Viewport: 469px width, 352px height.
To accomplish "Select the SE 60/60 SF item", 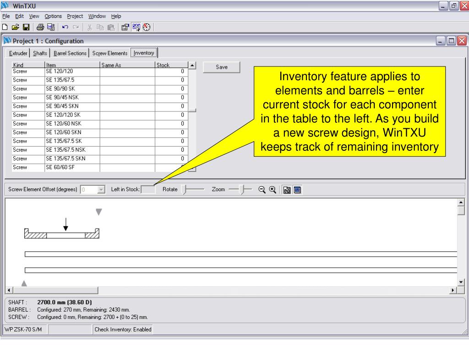I will pos(72,167).
